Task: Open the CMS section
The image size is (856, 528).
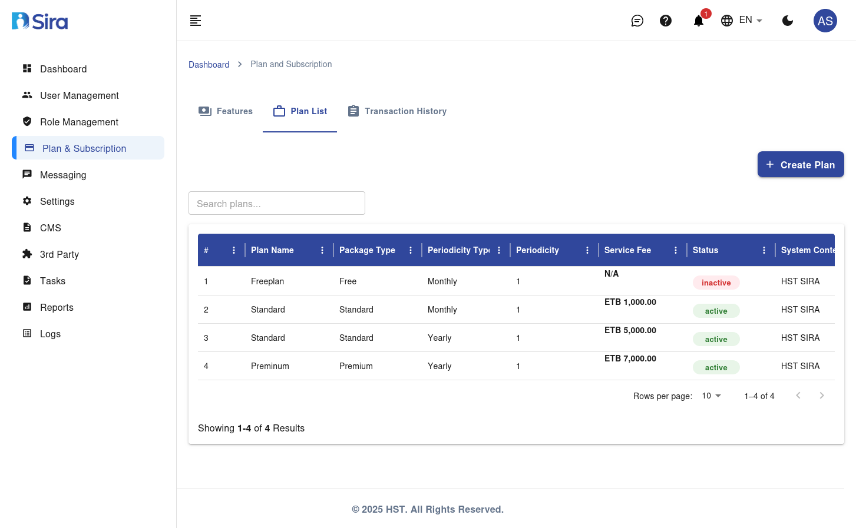Action: (x=50, y=228)
